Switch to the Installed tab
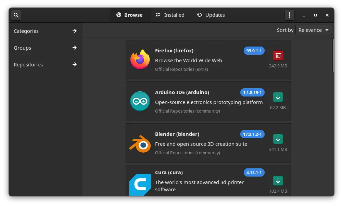Viewport: 343px width, 206px height. pos(170,15)
